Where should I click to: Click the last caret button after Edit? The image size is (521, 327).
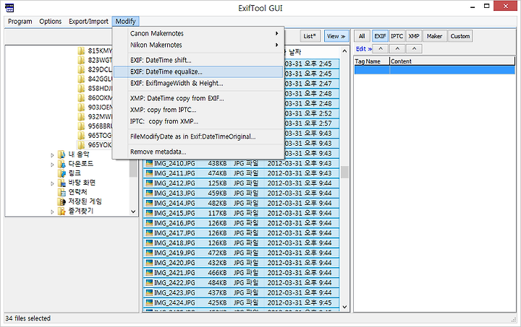(x=414, y=49)
